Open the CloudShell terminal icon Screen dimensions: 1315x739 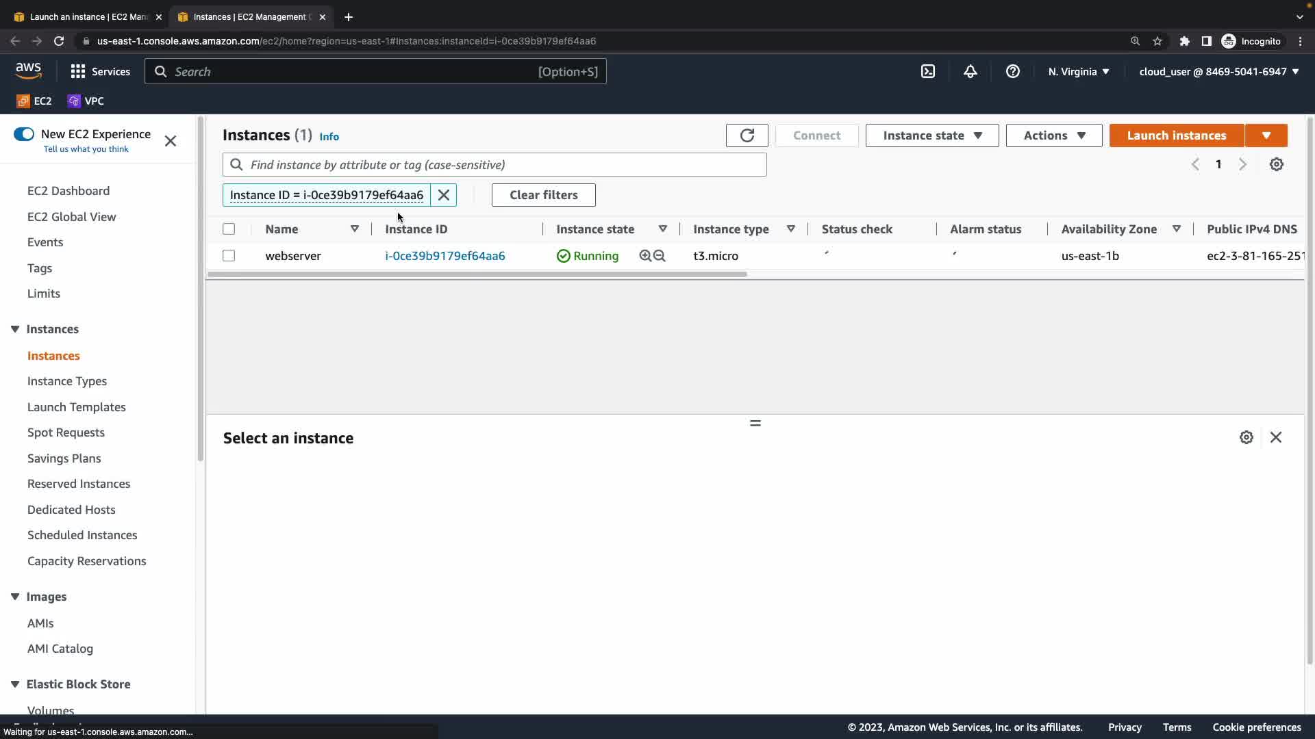pyautogui.click(x=928, y=71)
